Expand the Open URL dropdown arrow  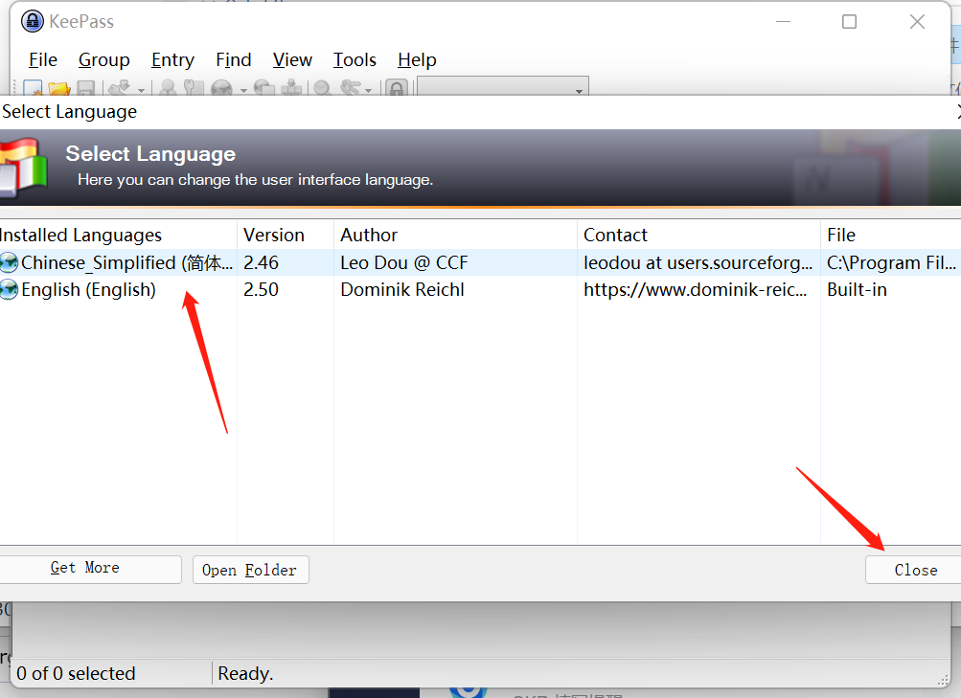pyautogui.click(x=243, y=90)
